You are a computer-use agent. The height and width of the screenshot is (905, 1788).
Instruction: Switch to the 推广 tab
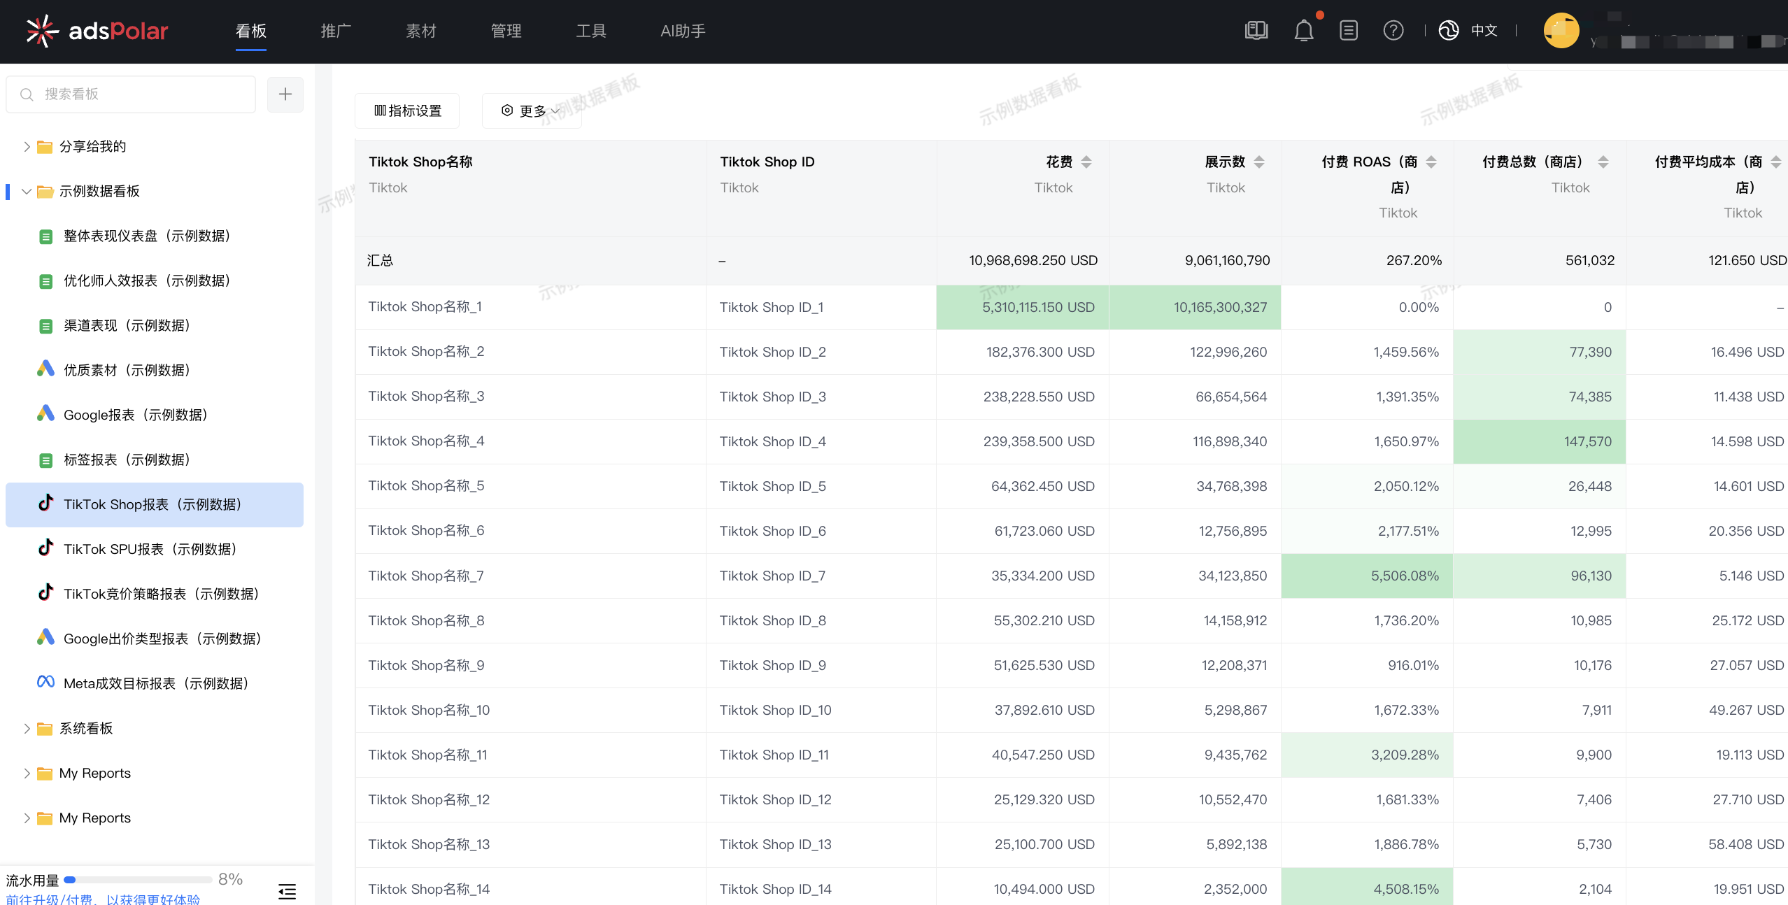[x=336, y=31]
